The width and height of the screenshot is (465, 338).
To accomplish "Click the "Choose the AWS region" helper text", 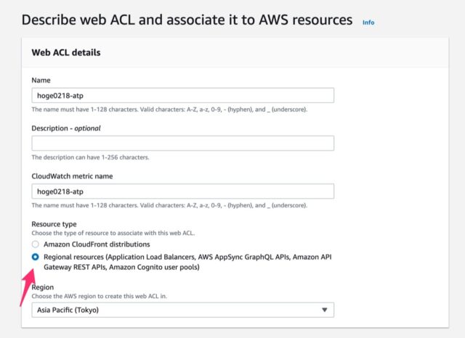I will (x=99, y=296).
